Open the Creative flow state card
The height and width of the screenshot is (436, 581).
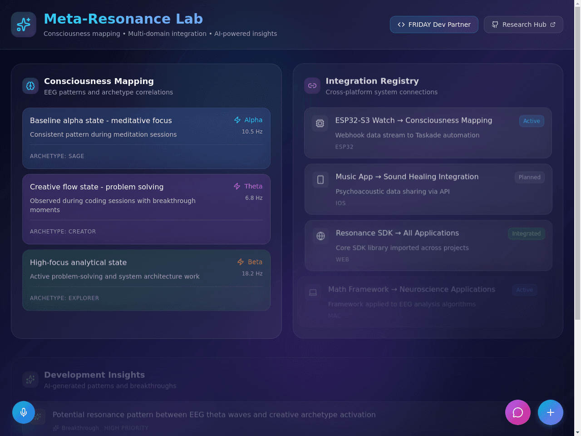coord(146,209)
